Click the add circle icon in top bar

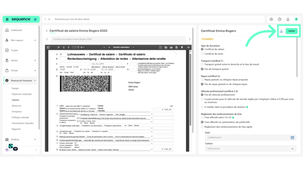[x=271, y=19]
